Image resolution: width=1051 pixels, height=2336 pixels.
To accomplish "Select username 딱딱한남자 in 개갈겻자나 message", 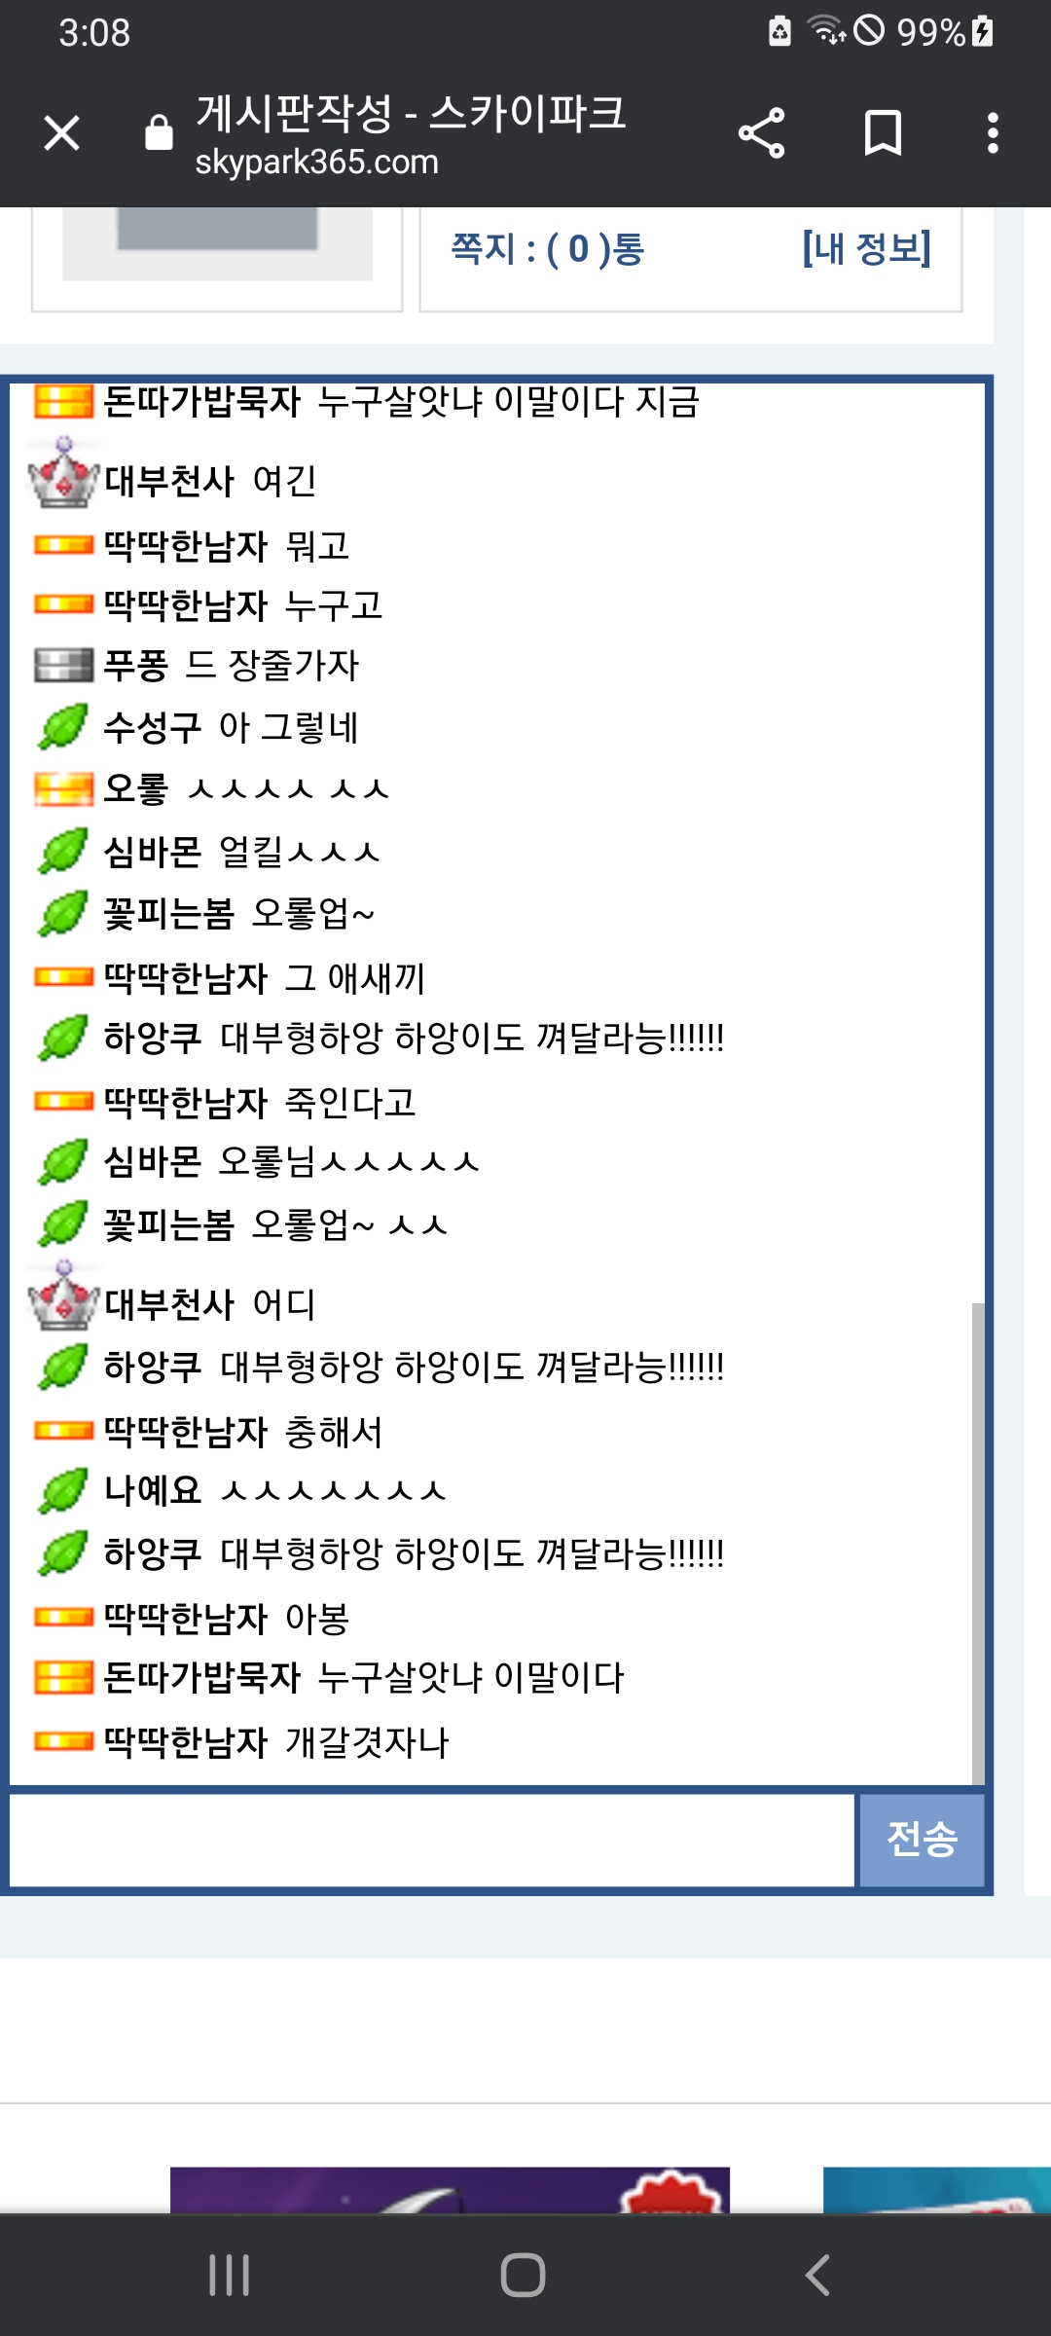I will [x=186, y=1742].
